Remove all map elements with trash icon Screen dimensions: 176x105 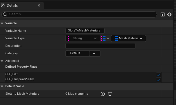point(110,94)
